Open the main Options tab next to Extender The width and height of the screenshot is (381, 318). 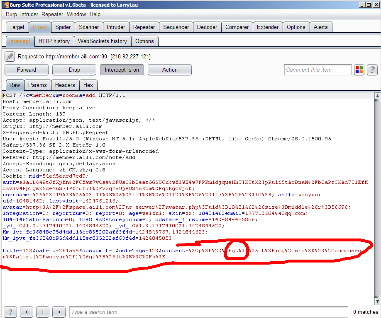296,27
